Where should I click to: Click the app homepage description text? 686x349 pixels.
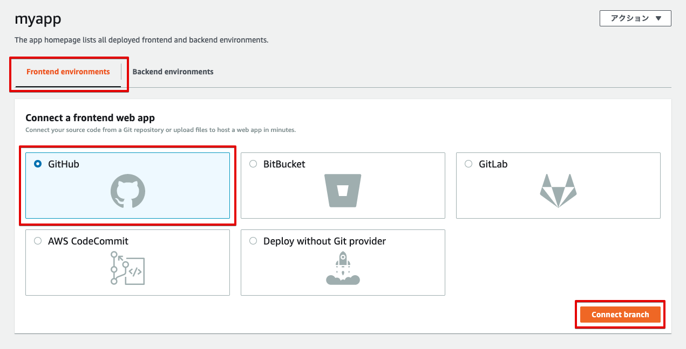tap(141, 40)
